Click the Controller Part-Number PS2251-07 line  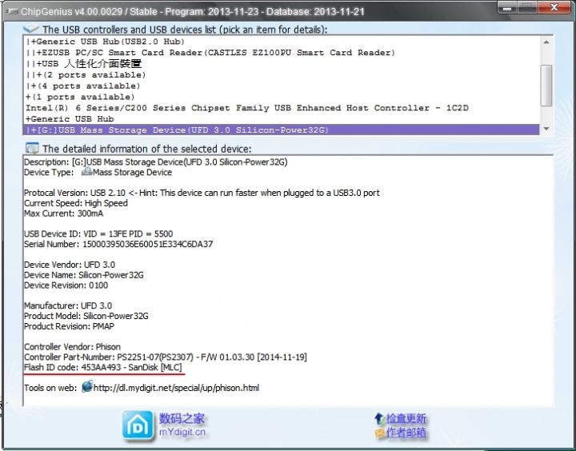[x=166, y=357]
